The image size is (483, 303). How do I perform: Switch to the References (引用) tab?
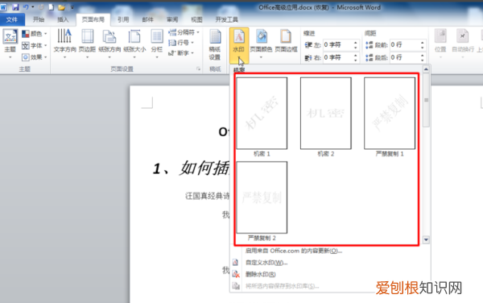123,19
